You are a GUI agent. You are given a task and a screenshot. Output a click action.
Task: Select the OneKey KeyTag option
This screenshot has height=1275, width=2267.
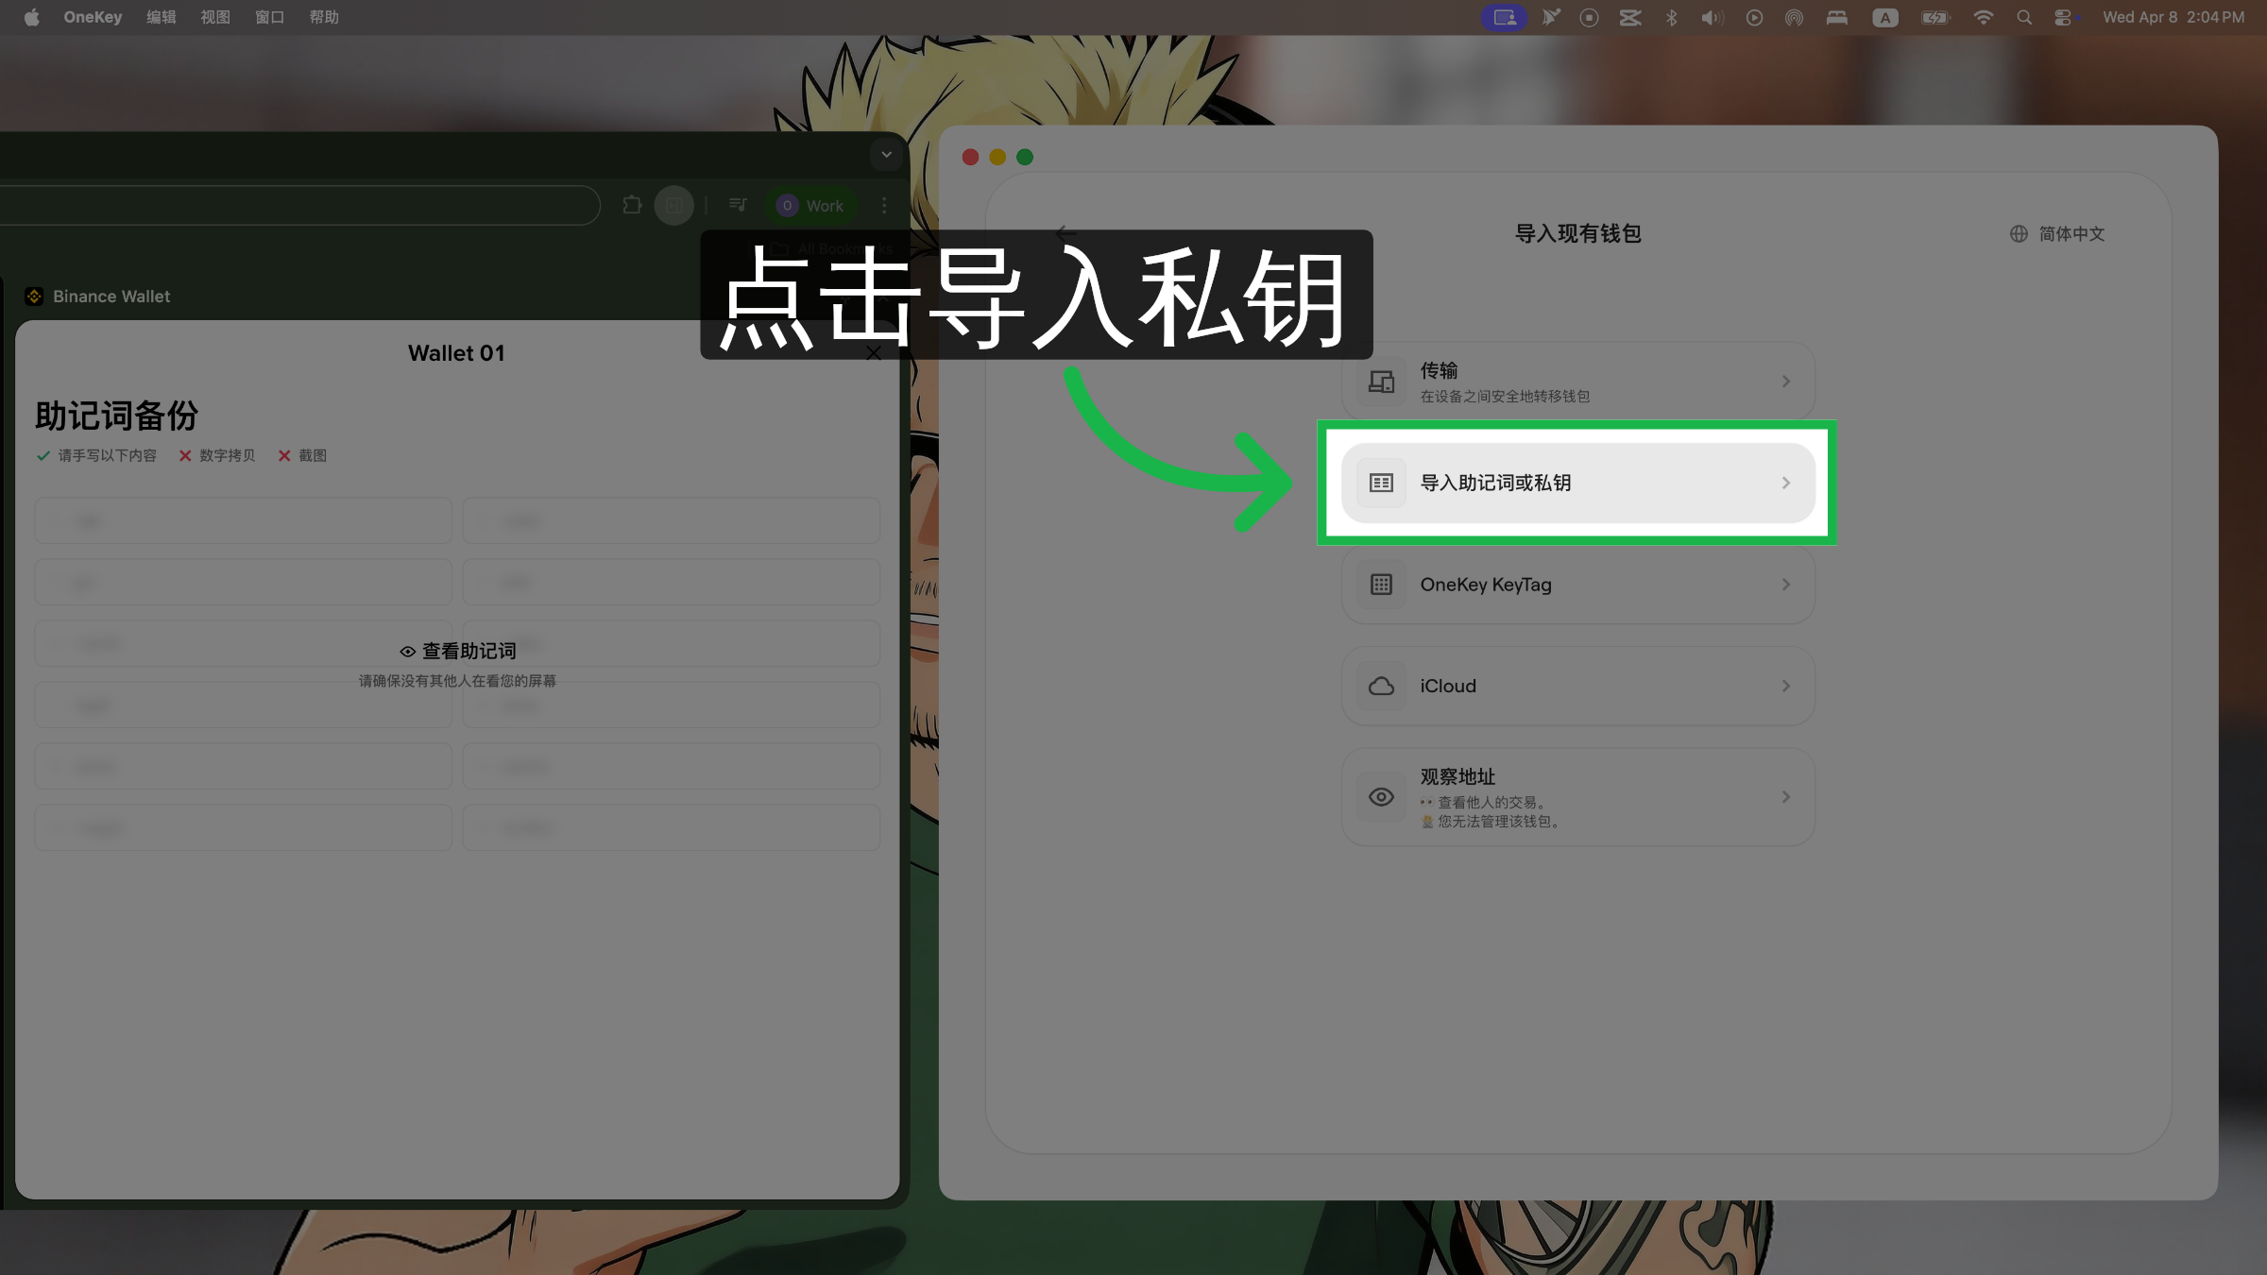1577,585
